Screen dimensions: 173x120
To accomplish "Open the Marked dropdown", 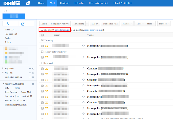I will pos(127,24).
